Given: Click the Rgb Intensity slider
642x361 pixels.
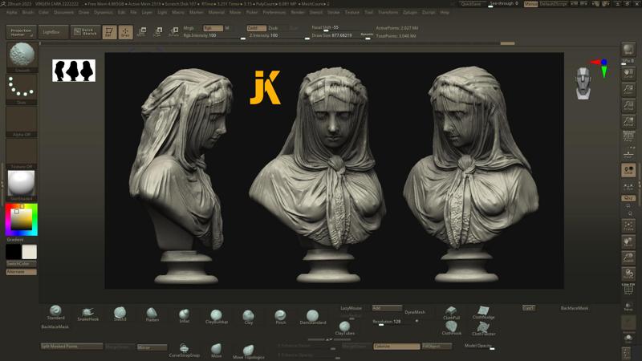Looking at the screenshot, I should pos(214,36).
